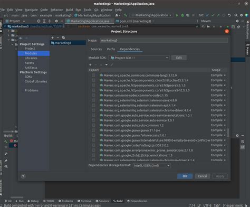Click the Edit SDK button
Screen dimensions: 250x207
click(x=179, y=58)
